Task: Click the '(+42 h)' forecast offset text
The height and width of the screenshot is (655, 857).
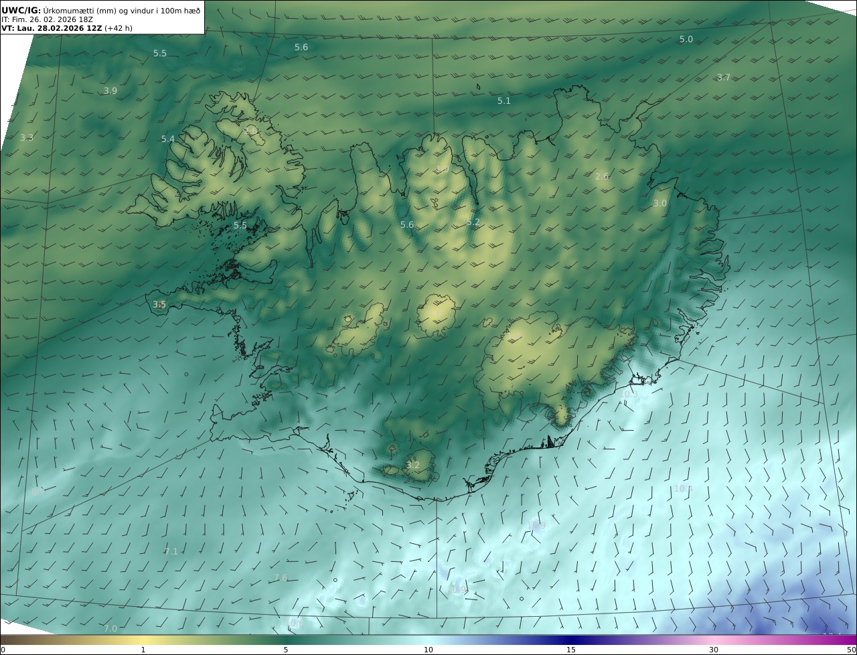Action: click(119, 29)
